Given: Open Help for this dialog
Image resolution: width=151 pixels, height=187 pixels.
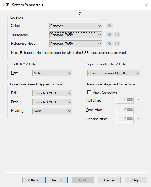Looking at the screenshot, I should [136, 180].
